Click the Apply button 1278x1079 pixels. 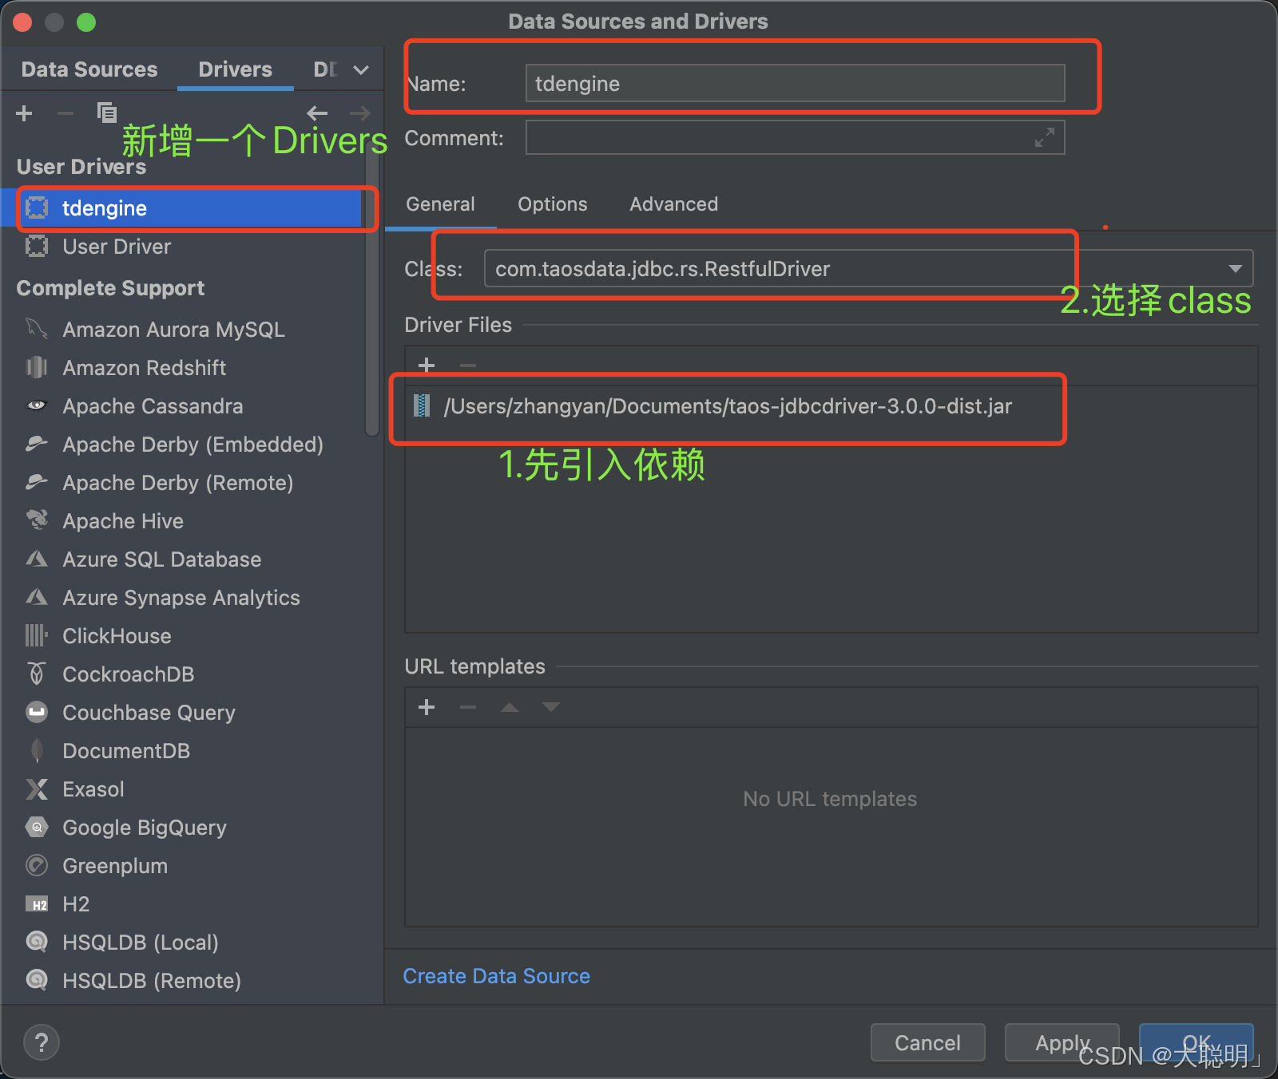(1062, 1042)
